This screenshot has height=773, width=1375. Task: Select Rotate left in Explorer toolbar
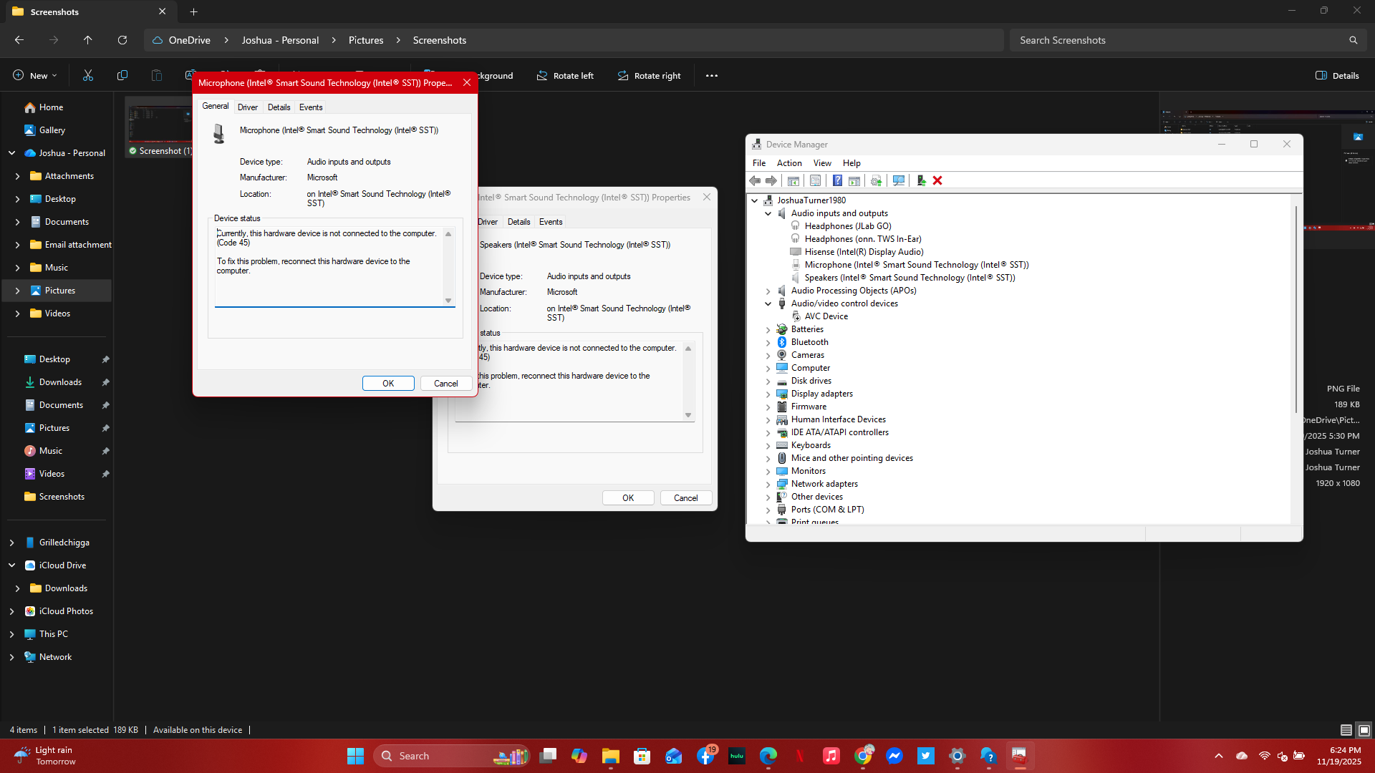pyautogui.click(x=565, y=75)
